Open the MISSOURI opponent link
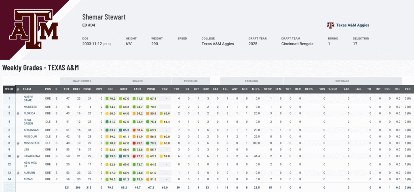414x192 pixels. (30, 136)
